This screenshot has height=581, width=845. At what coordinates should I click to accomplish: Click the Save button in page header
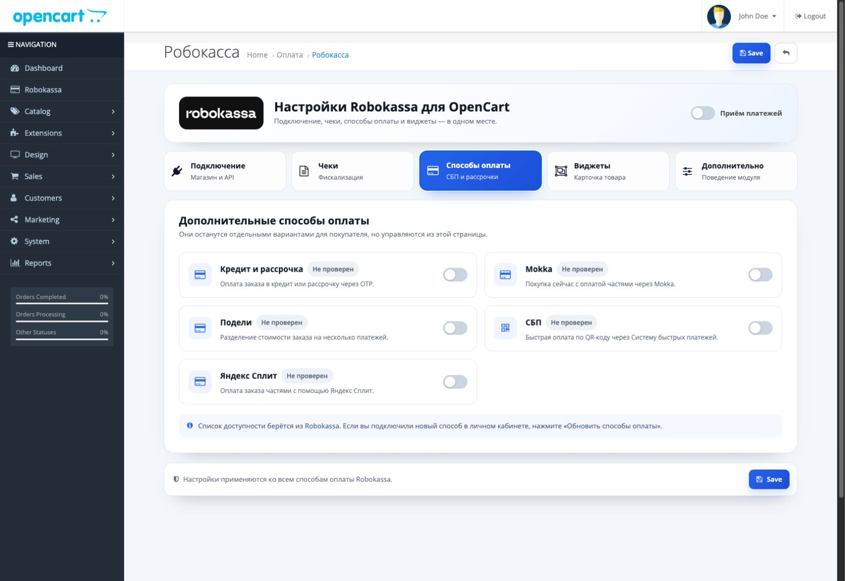751,53
